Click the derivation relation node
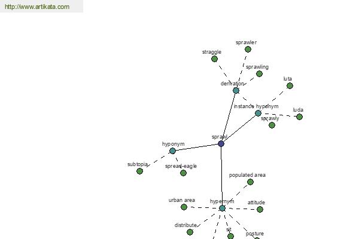 point(236,90)
